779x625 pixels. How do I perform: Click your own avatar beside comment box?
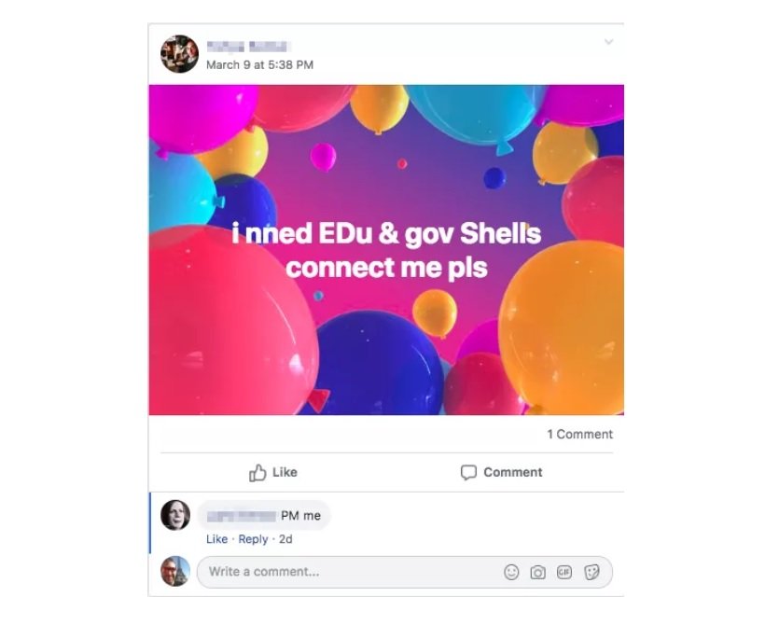click(175, 571)
